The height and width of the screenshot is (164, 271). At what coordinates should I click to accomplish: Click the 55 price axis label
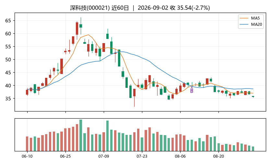pos(8,47)
